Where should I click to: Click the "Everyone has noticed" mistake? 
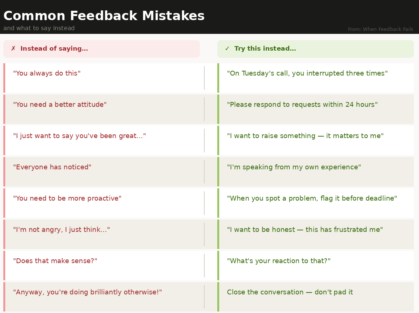coord(52,167)
